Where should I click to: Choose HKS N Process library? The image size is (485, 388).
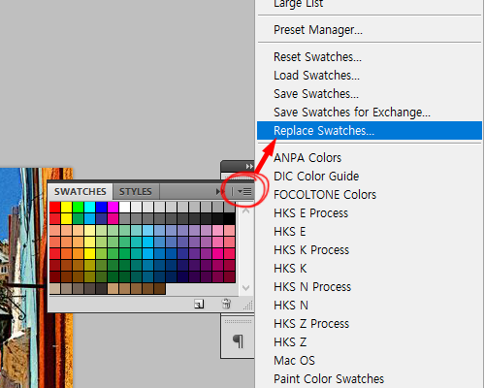[312, 287]
